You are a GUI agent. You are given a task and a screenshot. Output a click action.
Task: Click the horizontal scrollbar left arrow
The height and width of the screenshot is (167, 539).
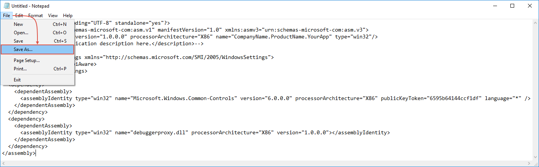(4, 163)
